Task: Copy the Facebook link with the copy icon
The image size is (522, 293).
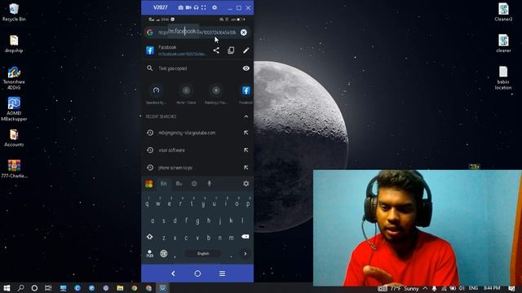Action: click(231, 50)
